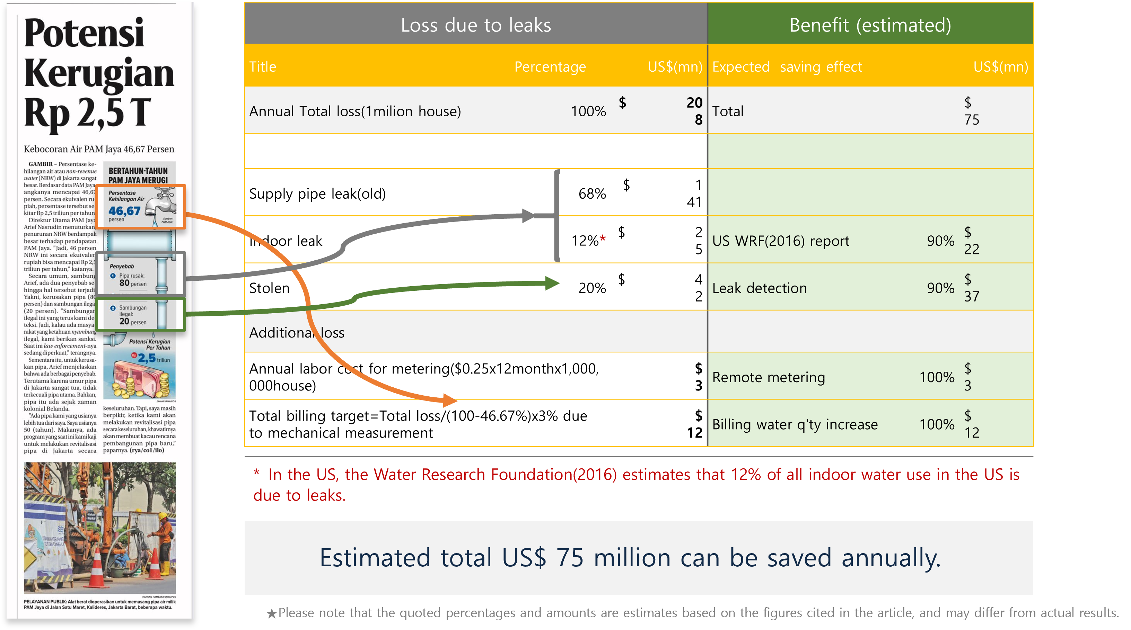Select the 'Title' column heading

[263, 67]
